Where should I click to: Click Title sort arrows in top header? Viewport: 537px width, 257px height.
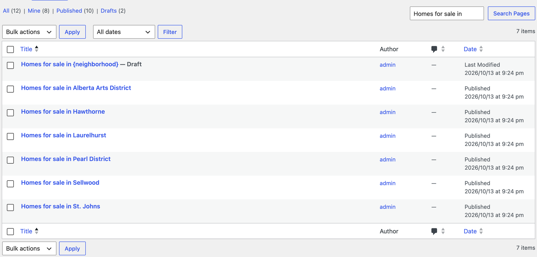(x=37, y=49)
